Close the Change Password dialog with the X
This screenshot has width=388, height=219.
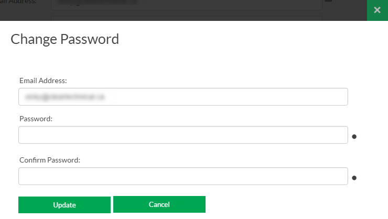click(377, 10)
